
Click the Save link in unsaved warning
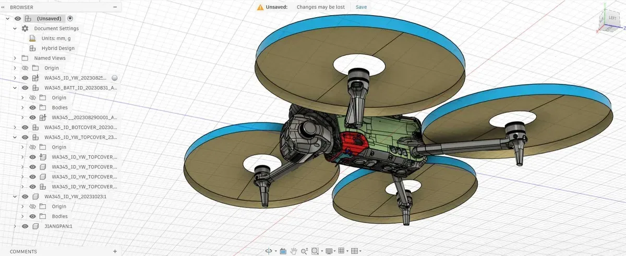[x=361, y=7]
